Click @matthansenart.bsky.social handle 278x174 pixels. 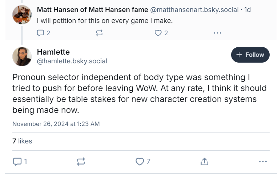(x=194, y=10)
